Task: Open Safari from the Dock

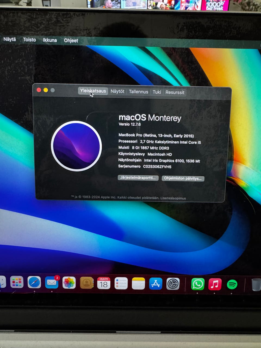Action: point(34,282)
